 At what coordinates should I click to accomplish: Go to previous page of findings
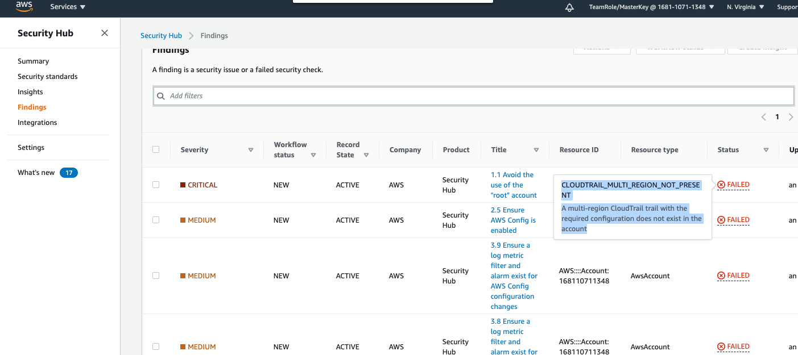(764, 117)
